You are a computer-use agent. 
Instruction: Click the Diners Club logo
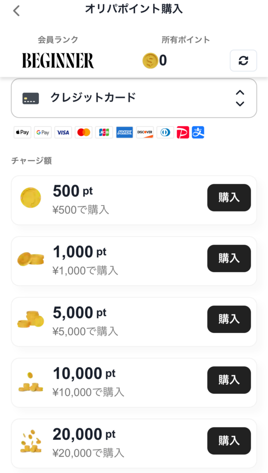(x=165, y=133)
